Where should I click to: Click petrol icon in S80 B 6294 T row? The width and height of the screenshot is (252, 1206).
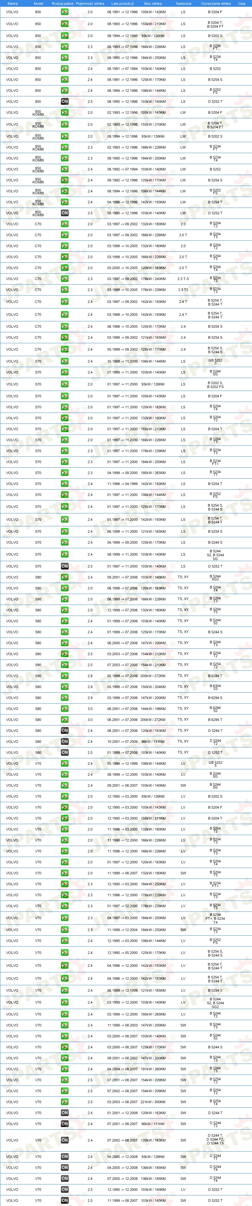[65, 720]
